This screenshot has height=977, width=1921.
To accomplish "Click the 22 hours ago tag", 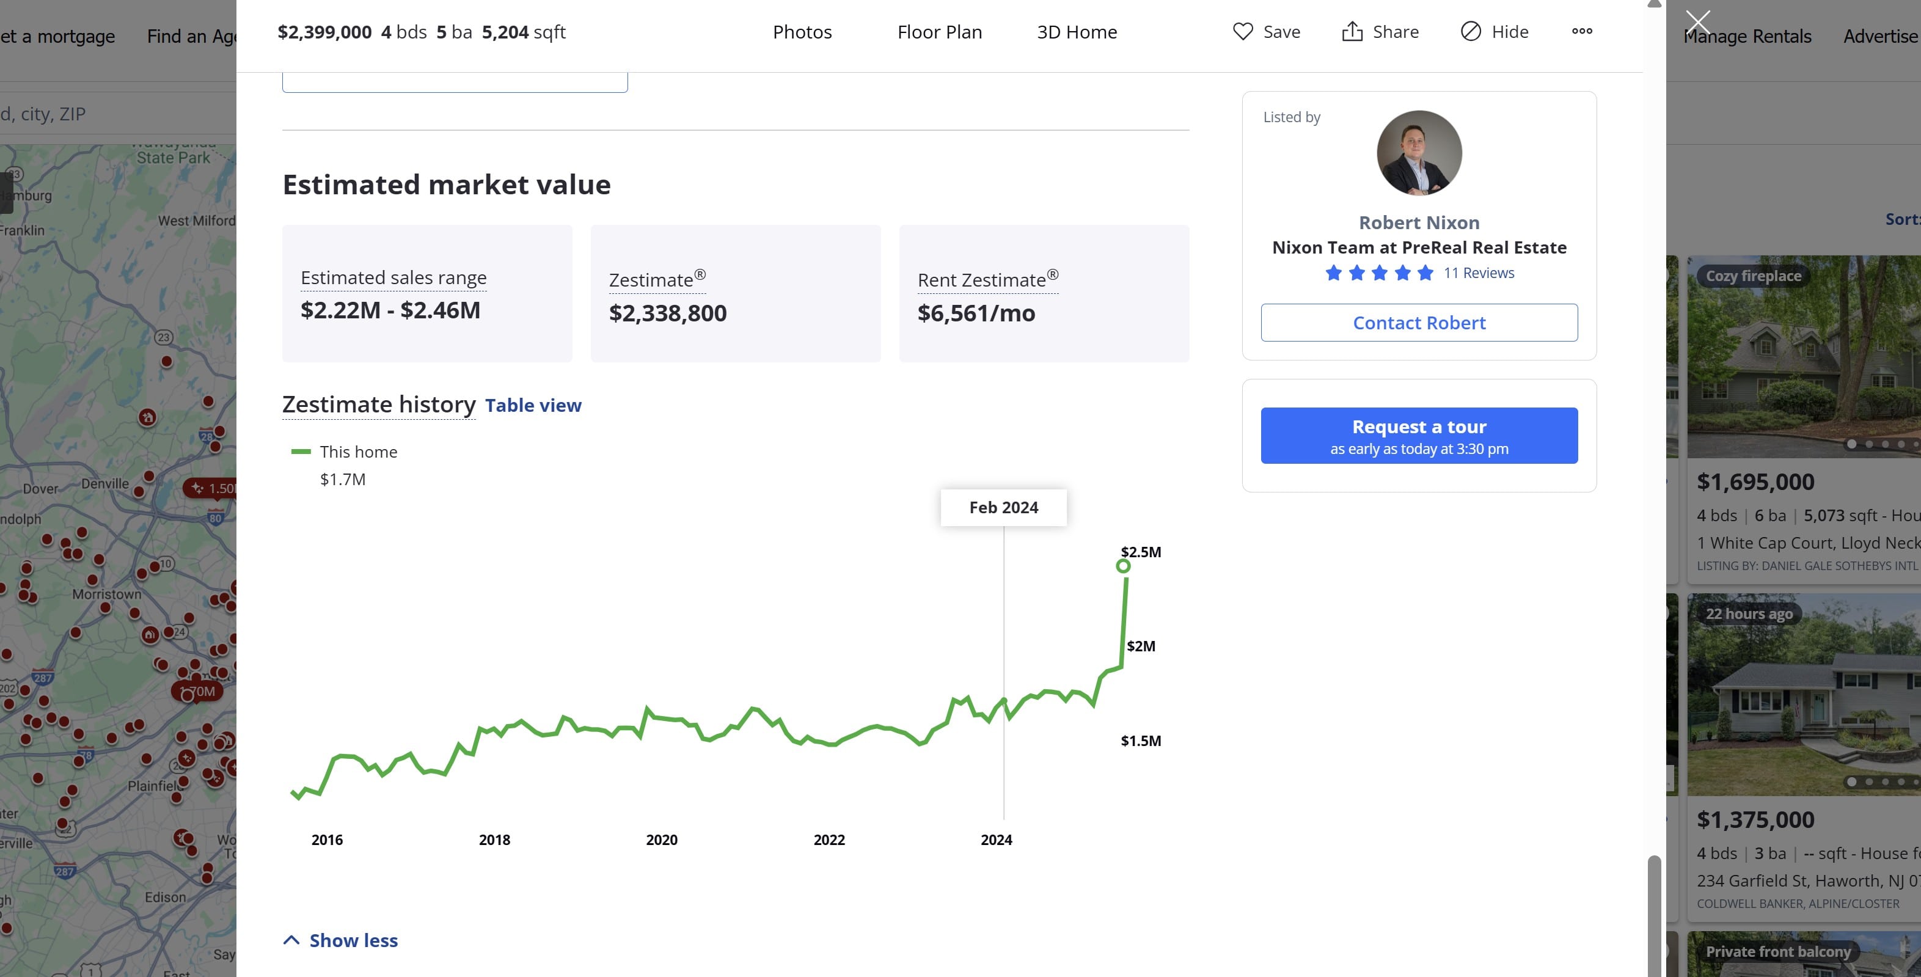I will click(1749, 614).
